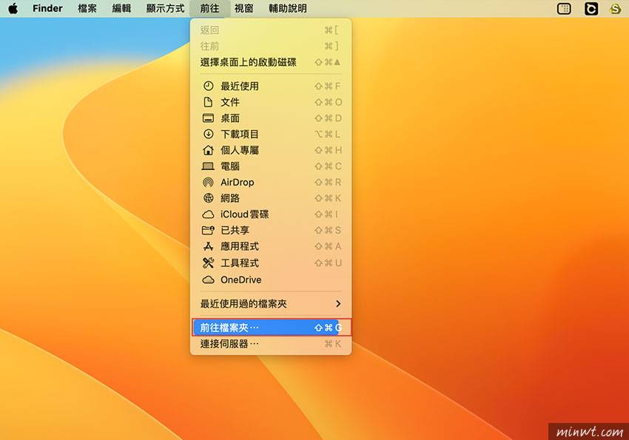The width and height of the screenshot is (629, 440).
Task: Select 已共享 shared folder entry
Action: (x=235, y=231)
